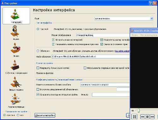This screenshot has height=120, width=158.
Task: Open the display mode combo box
Action: coord(103,35)
